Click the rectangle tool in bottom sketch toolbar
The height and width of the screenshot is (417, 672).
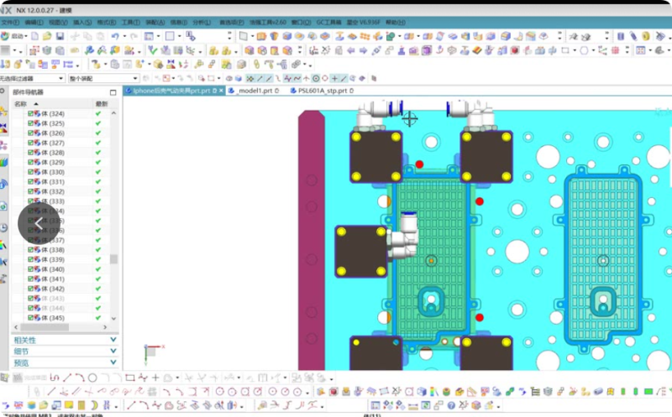129,378
